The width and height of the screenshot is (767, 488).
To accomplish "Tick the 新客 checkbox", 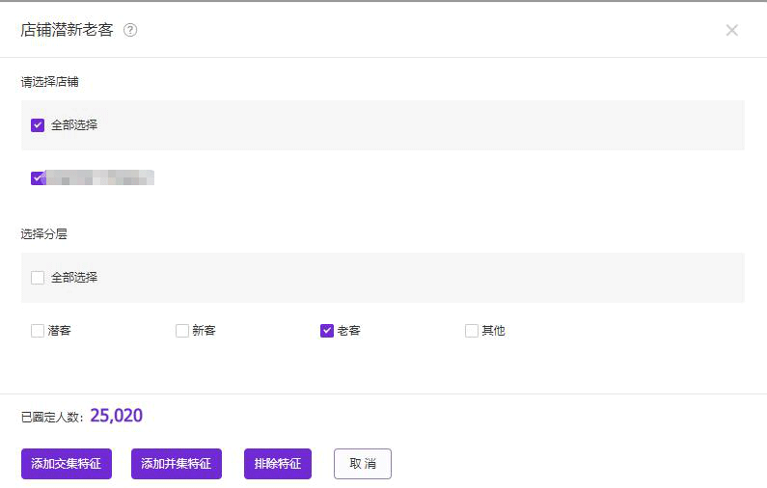I will click(x=182, y=331).
